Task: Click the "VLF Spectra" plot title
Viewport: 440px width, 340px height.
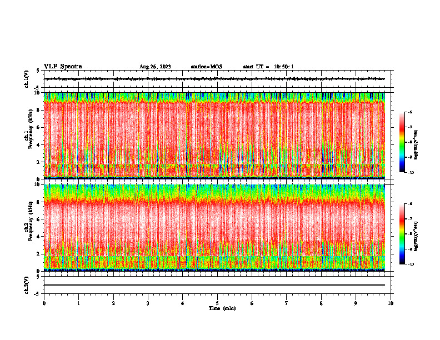Action: (63, 67)
